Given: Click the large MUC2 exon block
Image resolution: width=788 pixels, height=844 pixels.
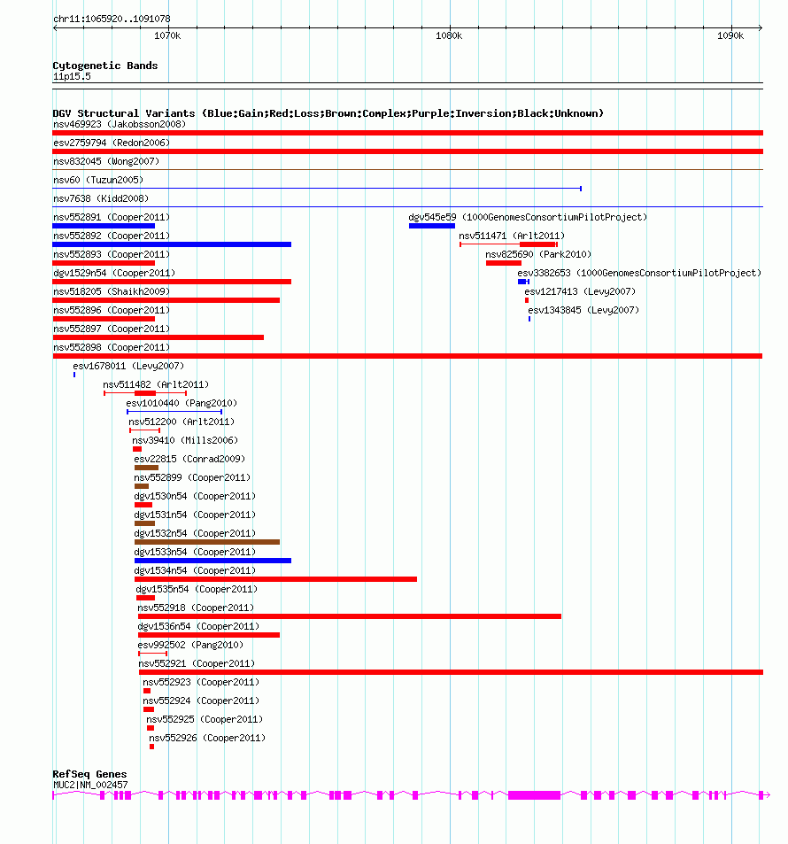Looking at the screenshot, I should [535, 795].
